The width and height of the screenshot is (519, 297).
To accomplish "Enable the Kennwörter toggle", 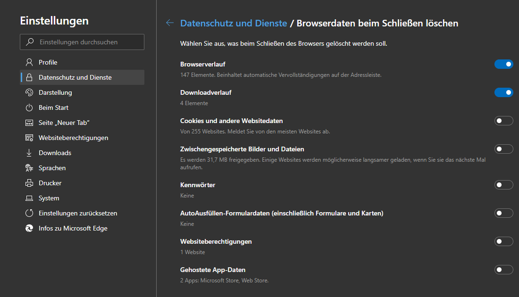I will tap(503, 185).
